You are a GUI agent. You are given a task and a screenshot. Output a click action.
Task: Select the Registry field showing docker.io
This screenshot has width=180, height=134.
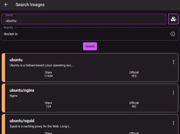click(90, 34)
